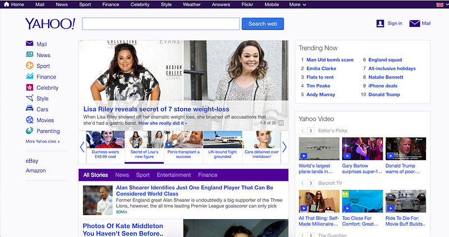Open the Mail envelope icon in sidebar

point(30,44)
